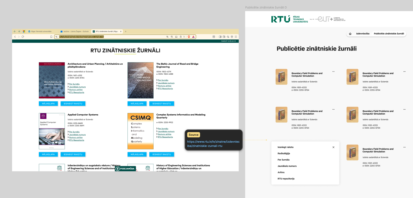Open Jaunākais numurs for Complex Systems Informatics
The width and height of the screenshot is (413, 198).
tap(166, 131)
